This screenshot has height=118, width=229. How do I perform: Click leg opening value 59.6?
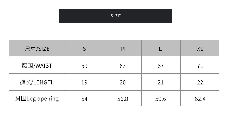(x=161, y=99)
